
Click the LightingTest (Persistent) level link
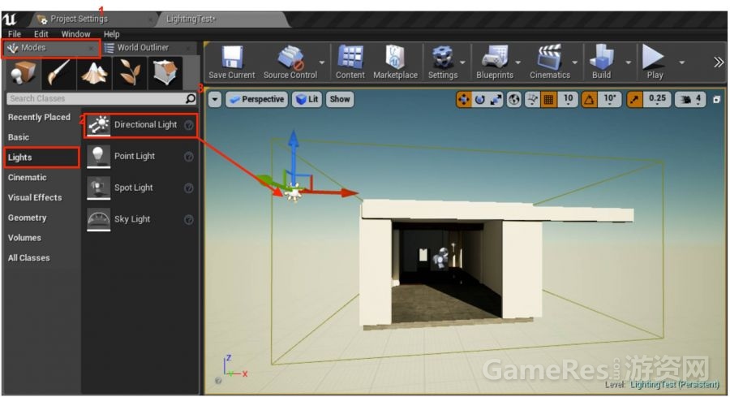pos(675,385)
